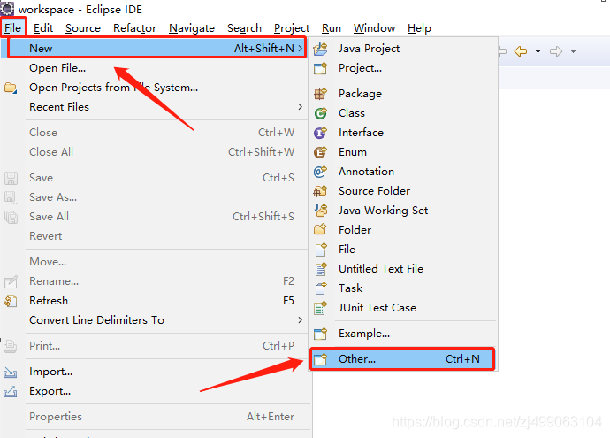610x438 pixels.
Task: Click the Task icon
Action: pos(321,288)
